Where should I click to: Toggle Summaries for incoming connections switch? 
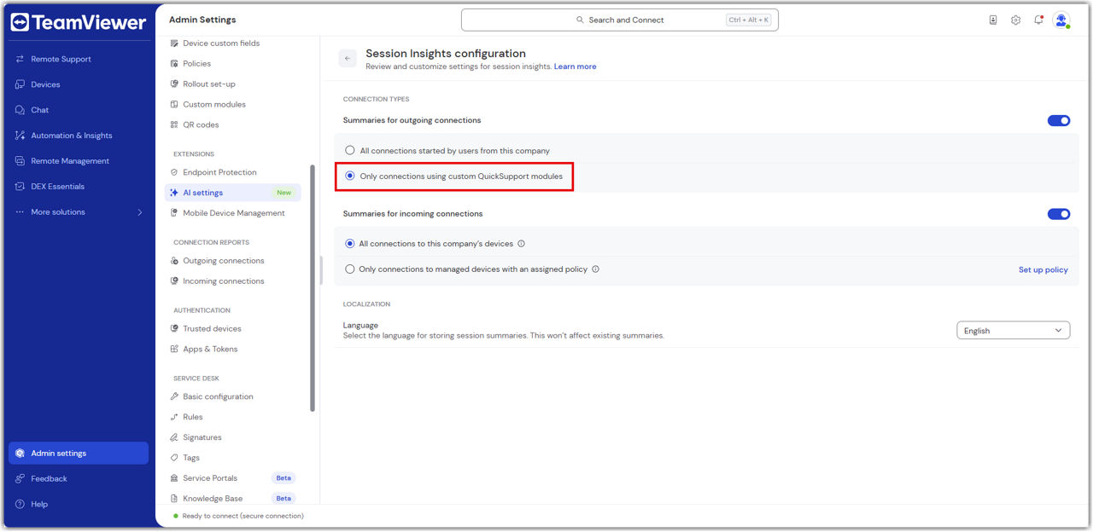1059,214
